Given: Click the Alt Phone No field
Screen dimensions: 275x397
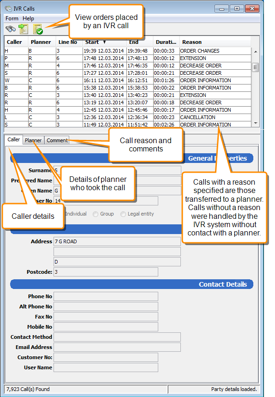Looking at the screenshot, I should (106, 307).
